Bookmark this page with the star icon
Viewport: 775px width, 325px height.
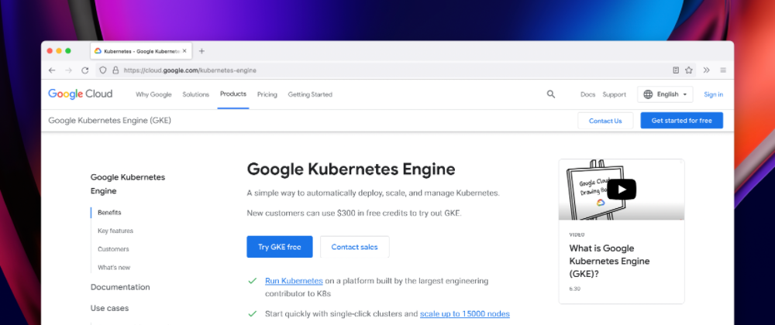coord(688,70)
